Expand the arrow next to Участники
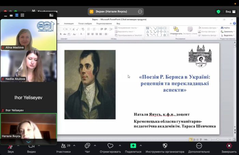This screenshot has width=239, height=155. click(x=74, y=145)
